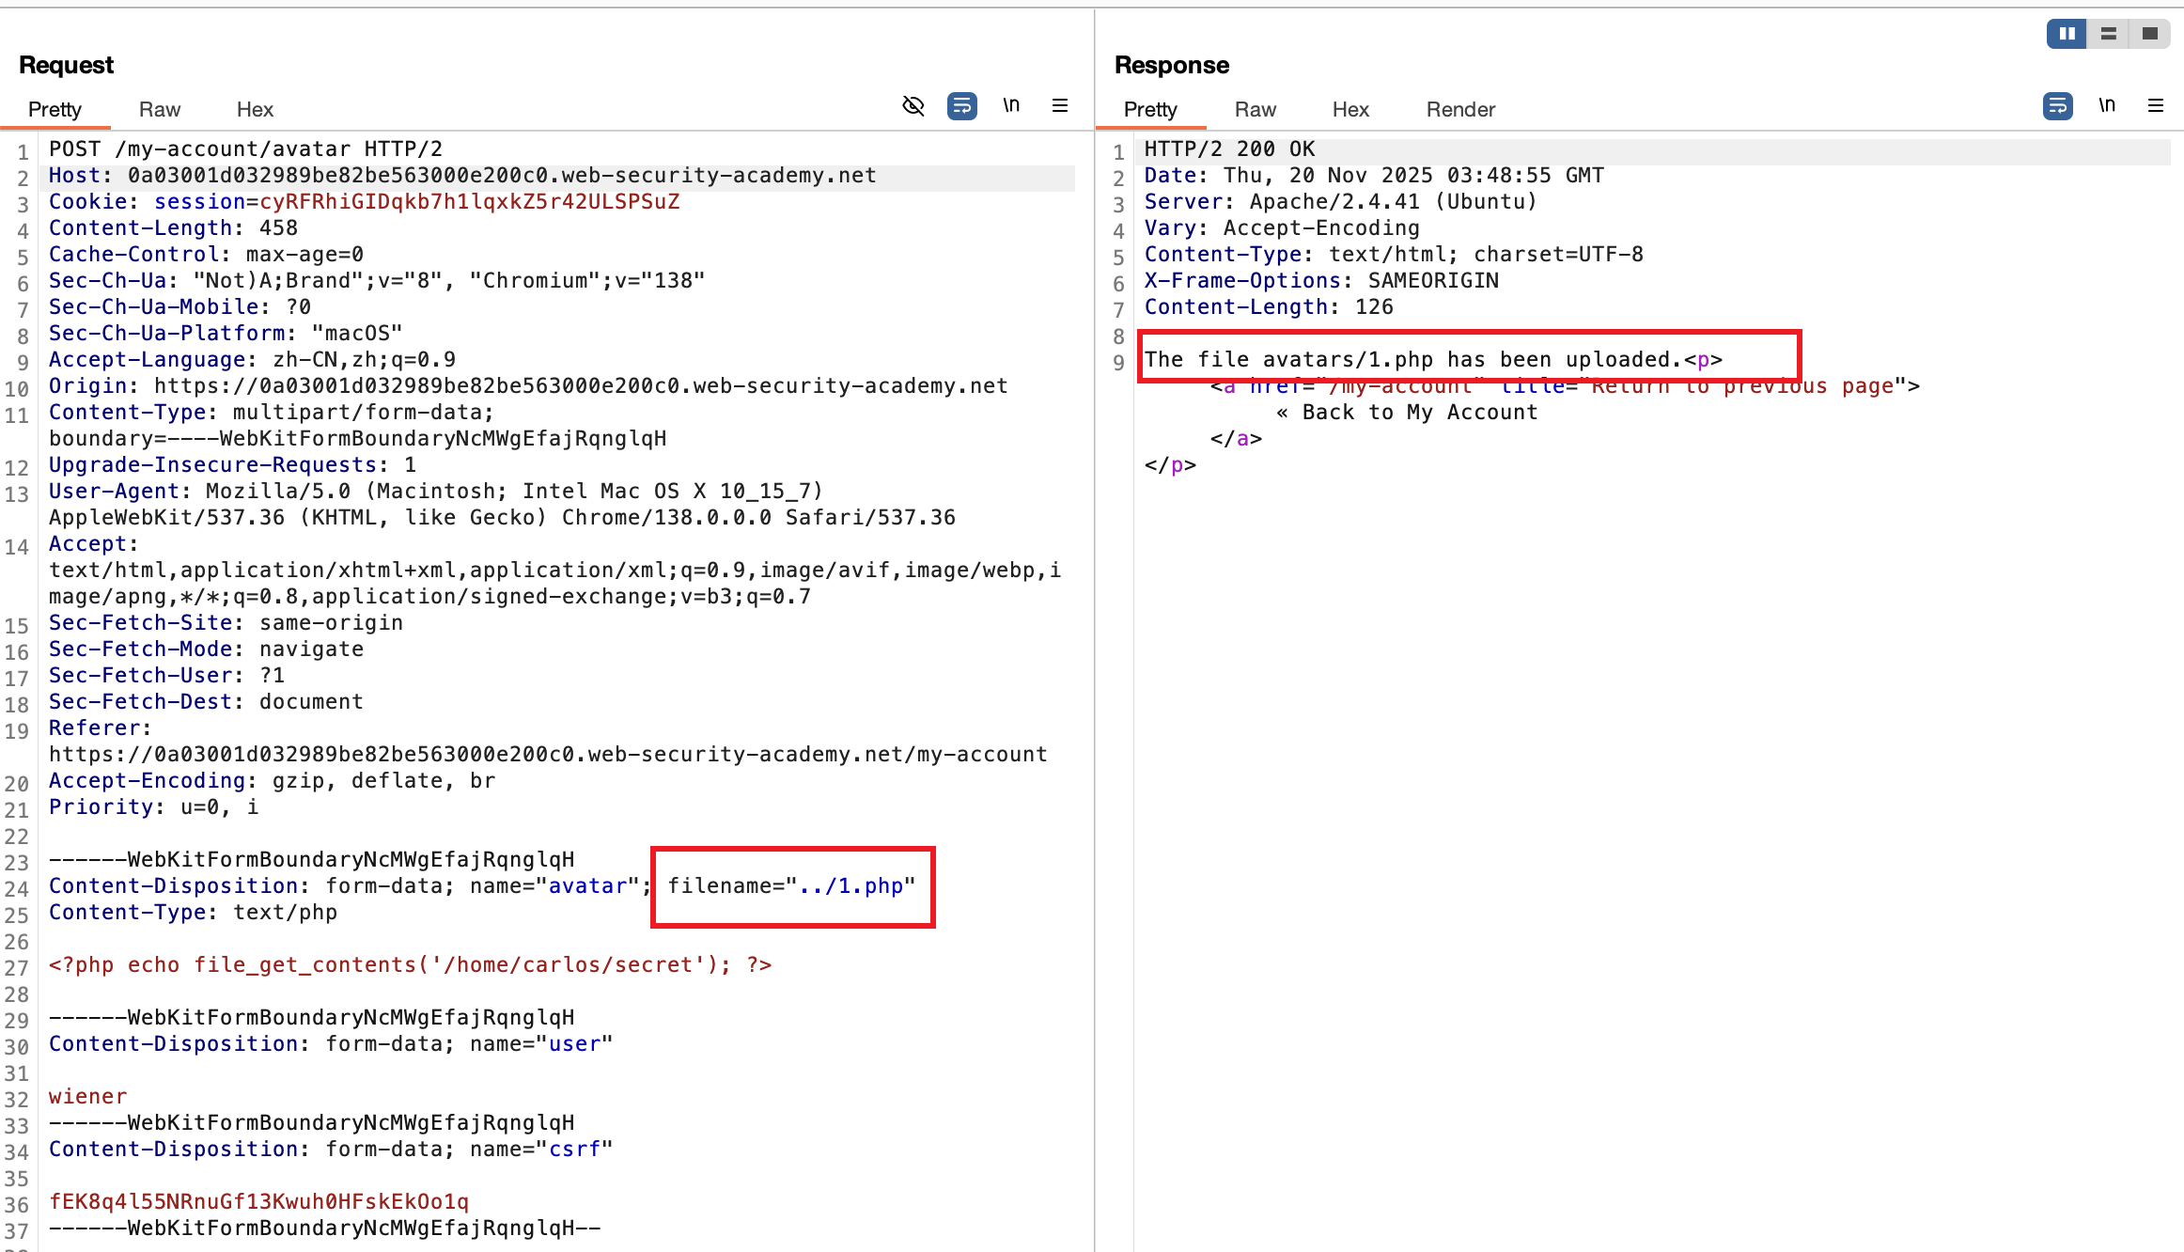This screenshot has height=1252, width=2184.
Task: Open the Request Hex tab
Action: click(x=255, y=109)
